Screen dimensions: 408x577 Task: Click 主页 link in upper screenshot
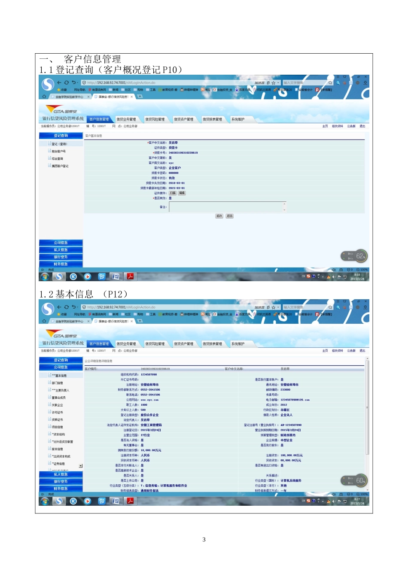325,126
